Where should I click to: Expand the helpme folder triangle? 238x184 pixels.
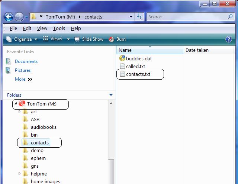click(19, 173)
